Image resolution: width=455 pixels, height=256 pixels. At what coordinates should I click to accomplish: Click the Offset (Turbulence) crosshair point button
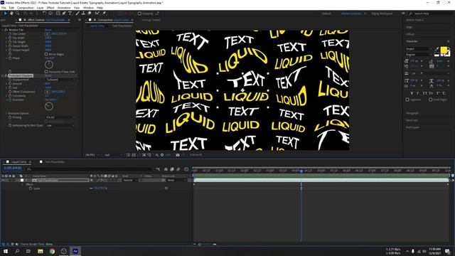48,92
